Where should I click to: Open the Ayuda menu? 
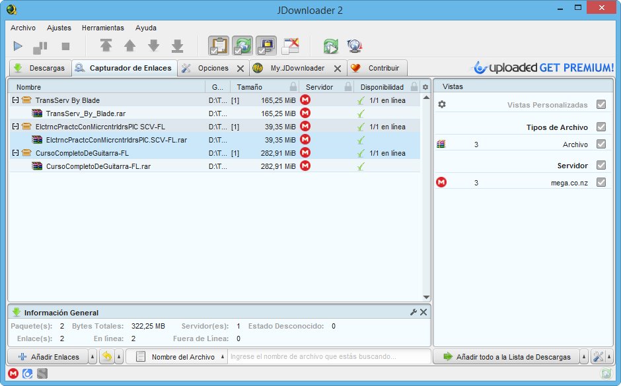pyautogui.click(x=146, y=28)
